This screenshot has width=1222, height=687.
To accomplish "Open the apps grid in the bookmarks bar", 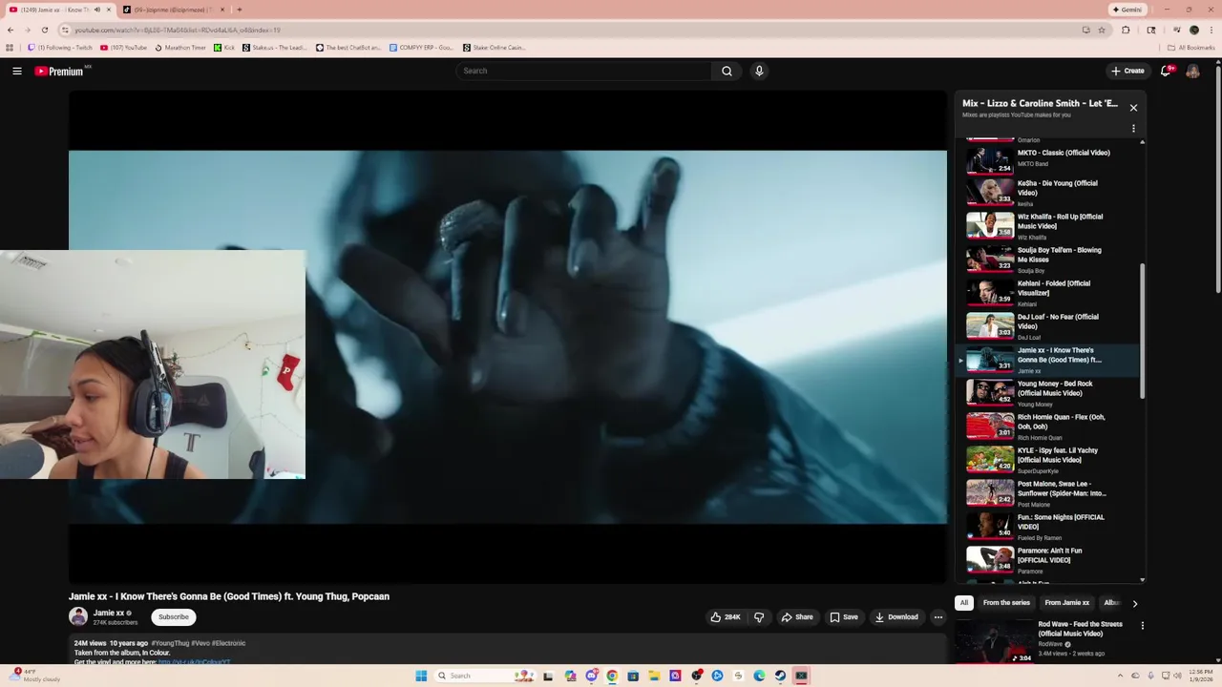I will [10, 47].
